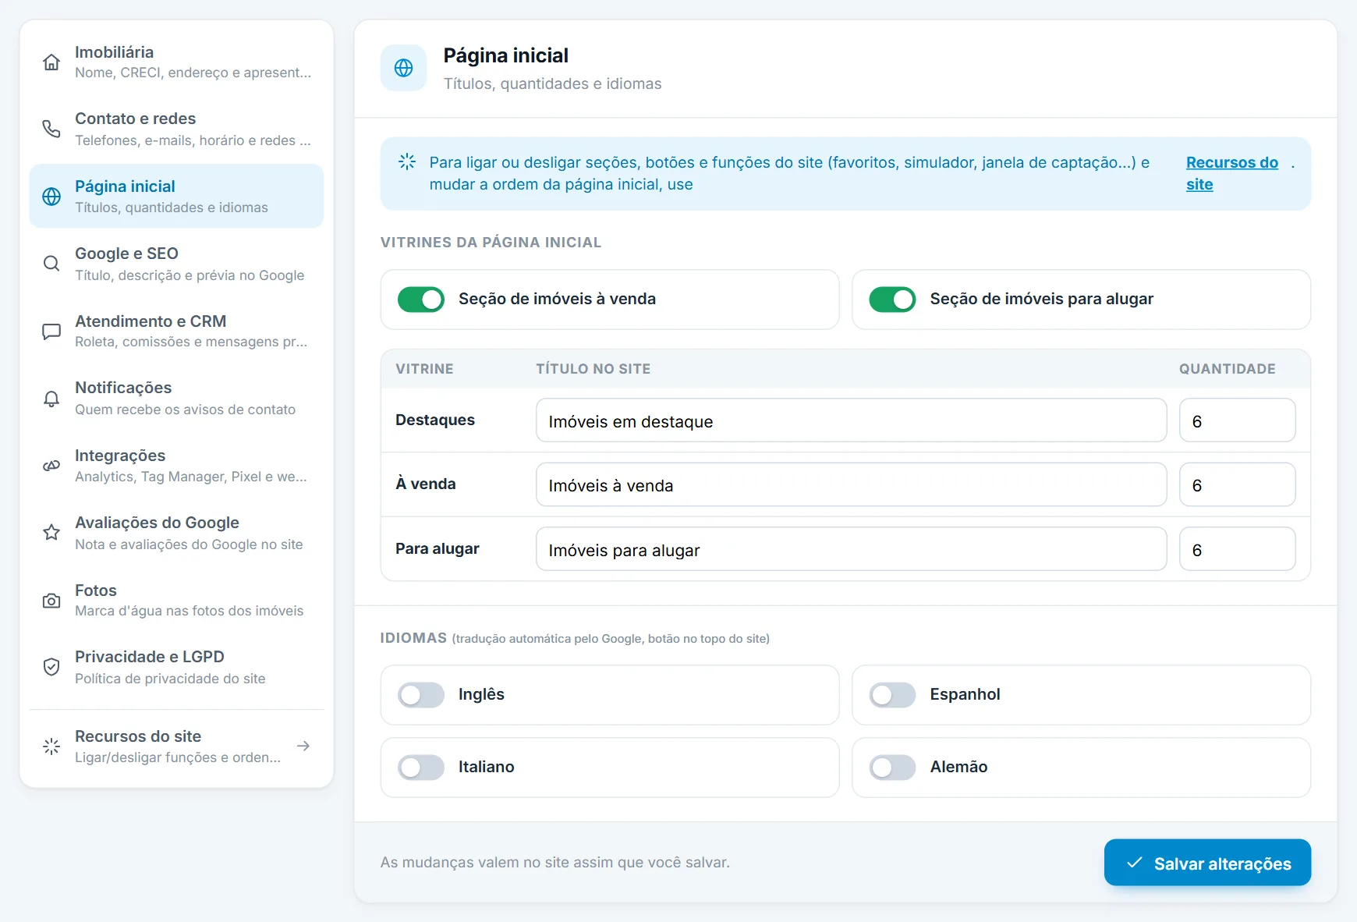Click the link icon beside Integrações

[x=51, y=466]
